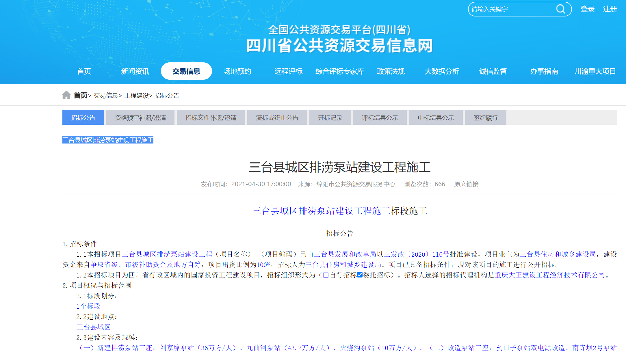Click main heading 三台县城区排涝泵站建设工程施工
This screenshot has width=626, height=354.
click(x=340, y=167)
